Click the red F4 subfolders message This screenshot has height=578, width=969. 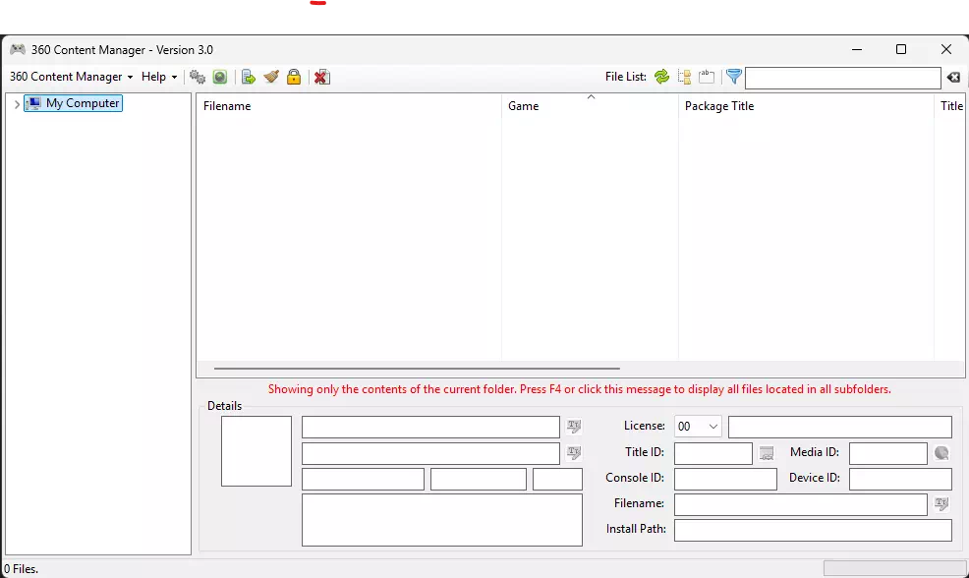[580, 389]
